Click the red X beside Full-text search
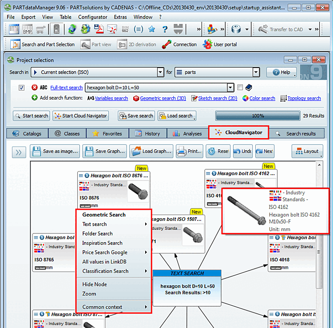Image resolution: width=333 pixels, height=328 pixels. 34,88
